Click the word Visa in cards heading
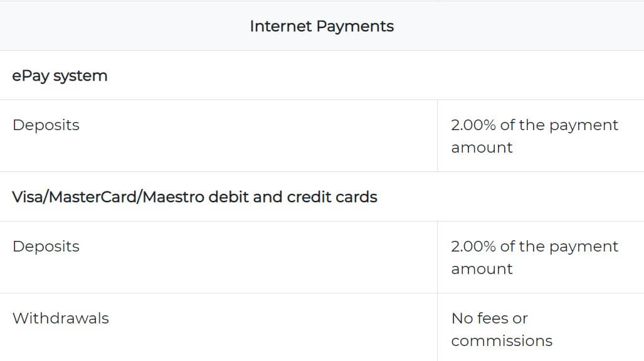The image size is (644, 361). pos(28,197)
